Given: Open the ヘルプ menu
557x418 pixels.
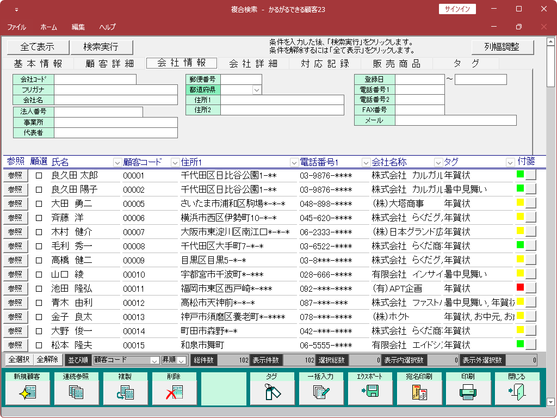Looking at the screenshot, I should 107,27.
